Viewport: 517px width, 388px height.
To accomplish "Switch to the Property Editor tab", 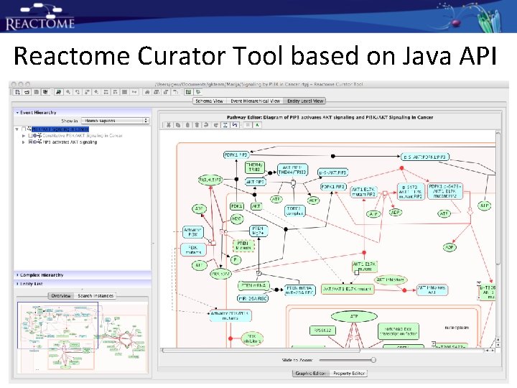I will click(x=348, y=373).
